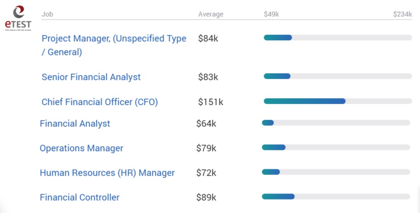Click the $151k average salary value
The width and height of the screenshot is (420, 213).
coord(210,102)
